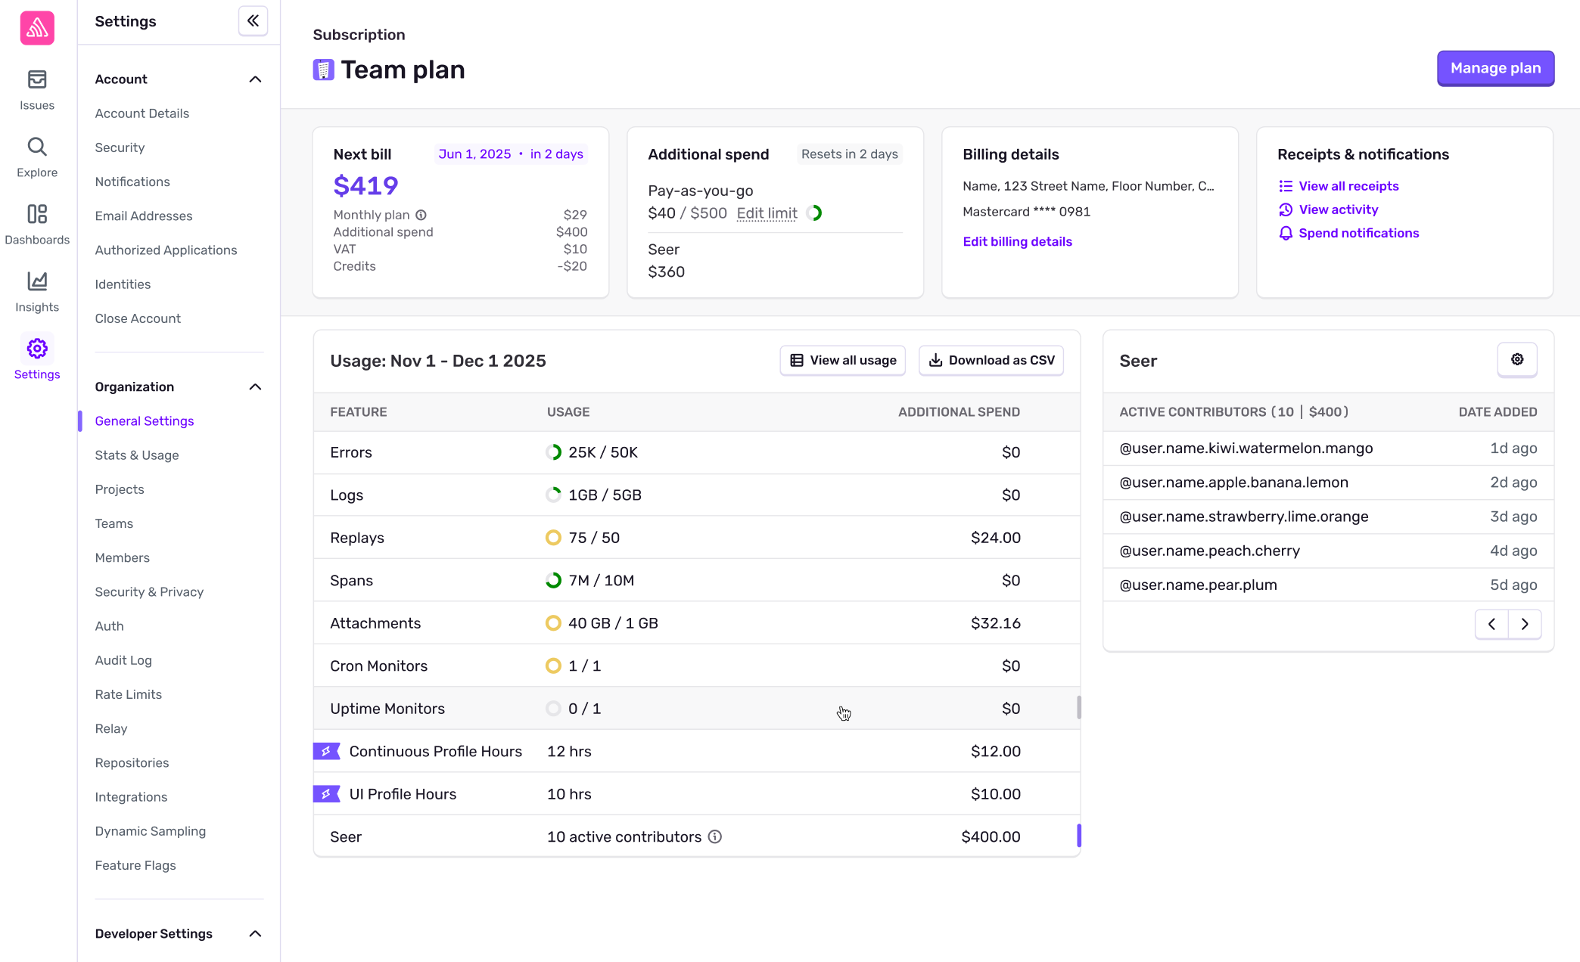Screen dimensions: 1580x962
Task: Click info icon beside active contributors
Action: point(715,836)
